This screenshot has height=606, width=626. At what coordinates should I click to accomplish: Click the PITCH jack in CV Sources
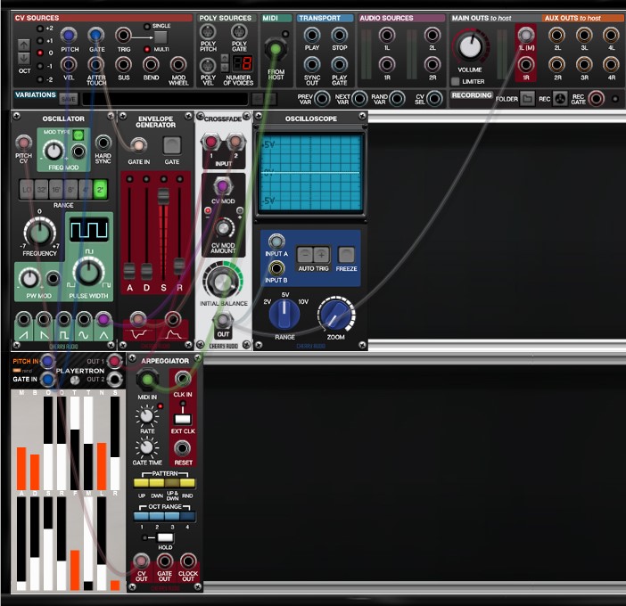[69, 35]
